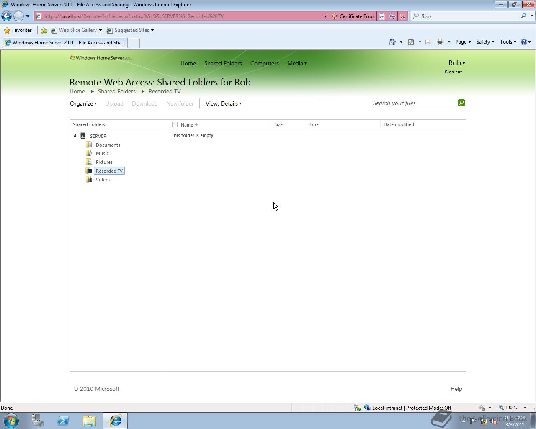536x429 pixels.
Task: Click Home in the breadcrumb
Action: [77, 91]
